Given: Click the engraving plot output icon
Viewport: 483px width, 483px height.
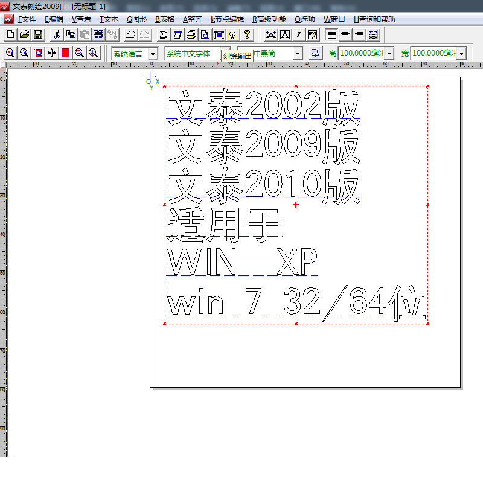Looking at the screenshot, I should pos(178,34).
